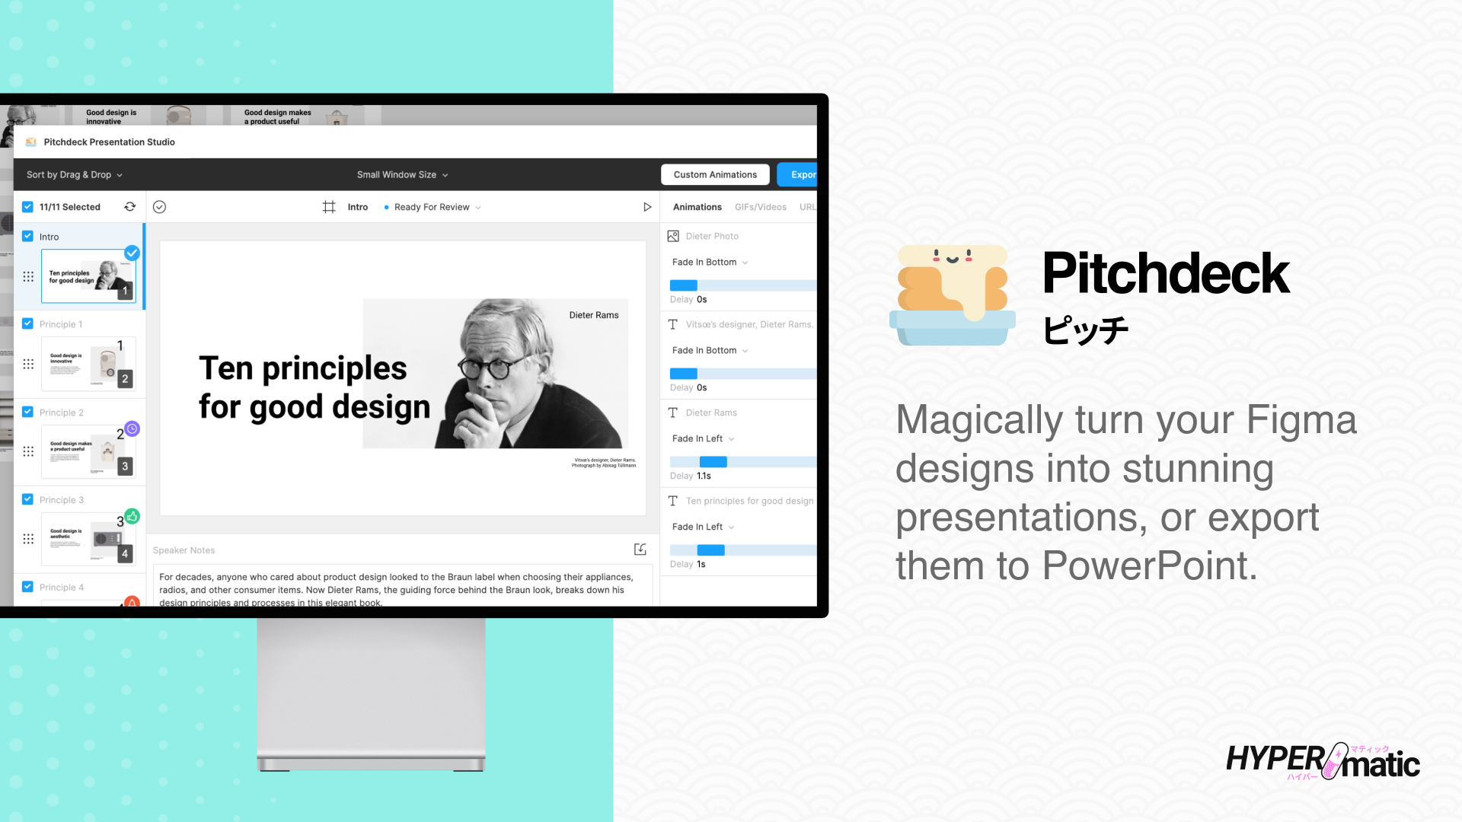Click the Fade In Left animation expander for Dieter Rams text

click(732, 438)
